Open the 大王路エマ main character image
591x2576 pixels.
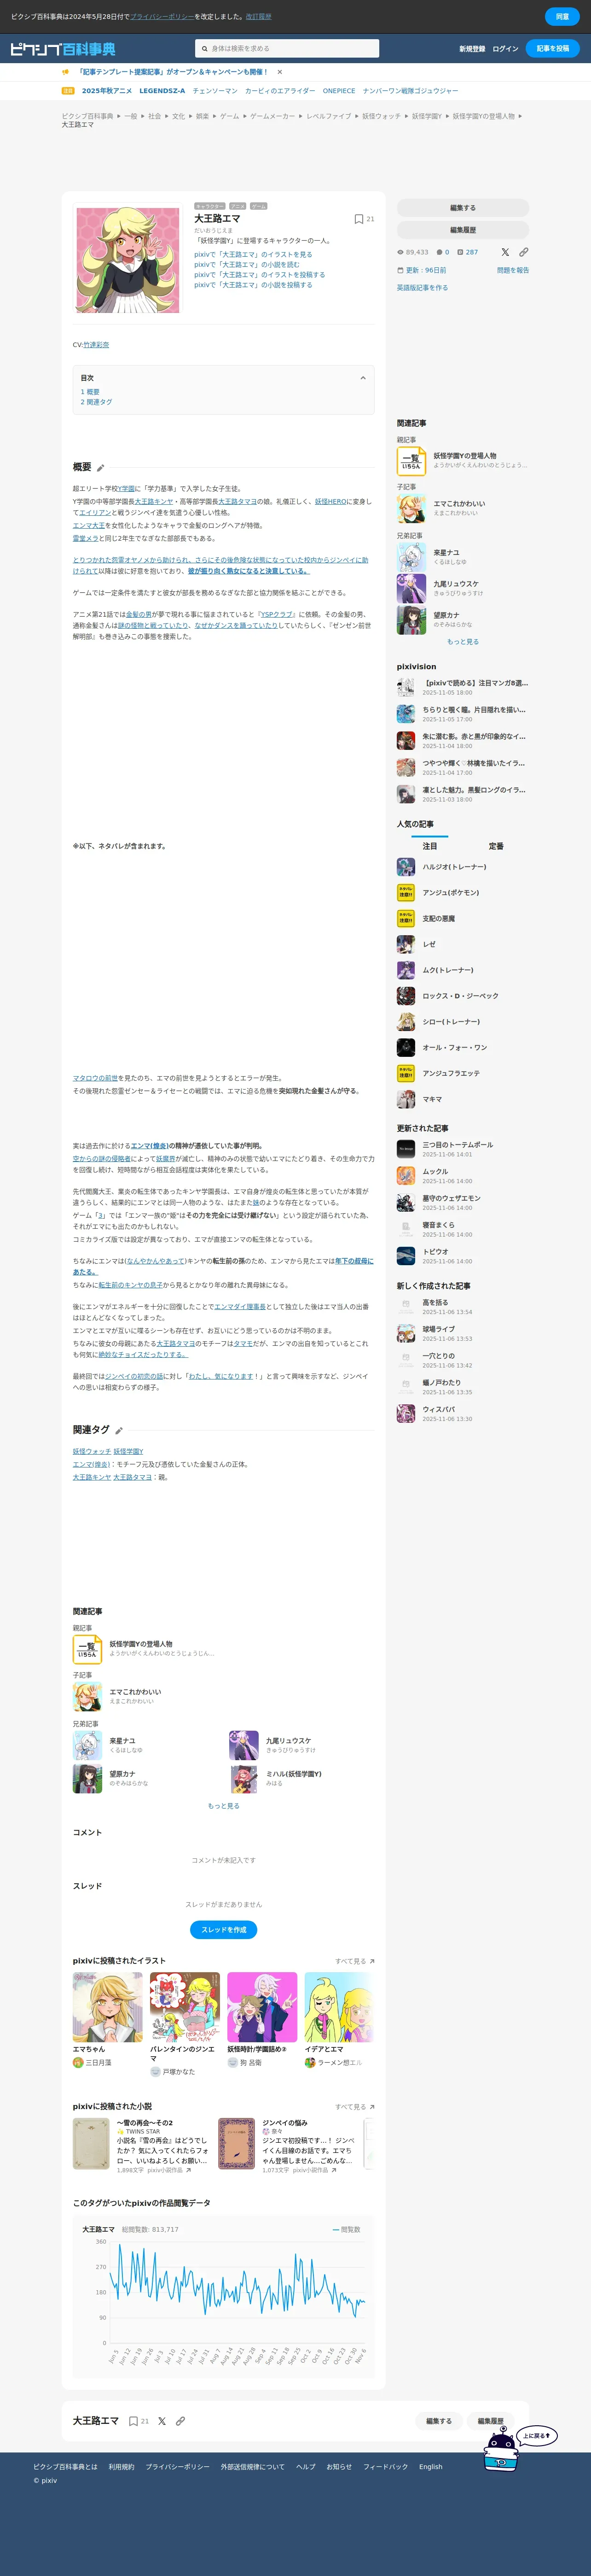(x=129, y=260)
